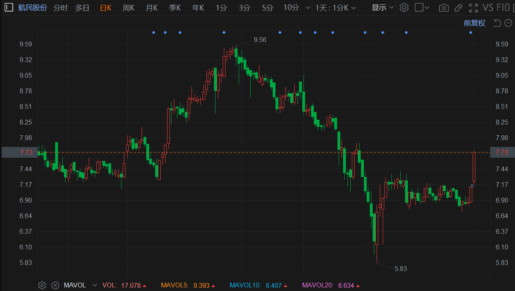Switch to the 多日 chart tab
515x291 pixels.
click(82, 8)
